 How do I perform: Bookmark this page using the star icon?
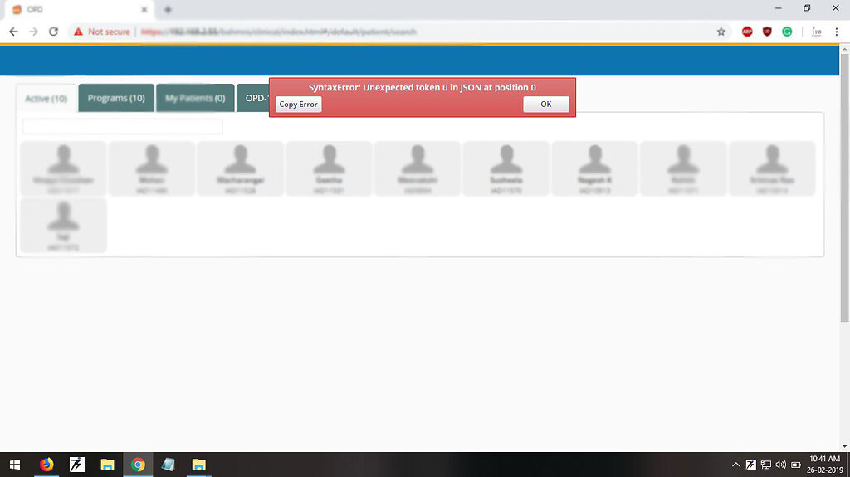point(721,32)
